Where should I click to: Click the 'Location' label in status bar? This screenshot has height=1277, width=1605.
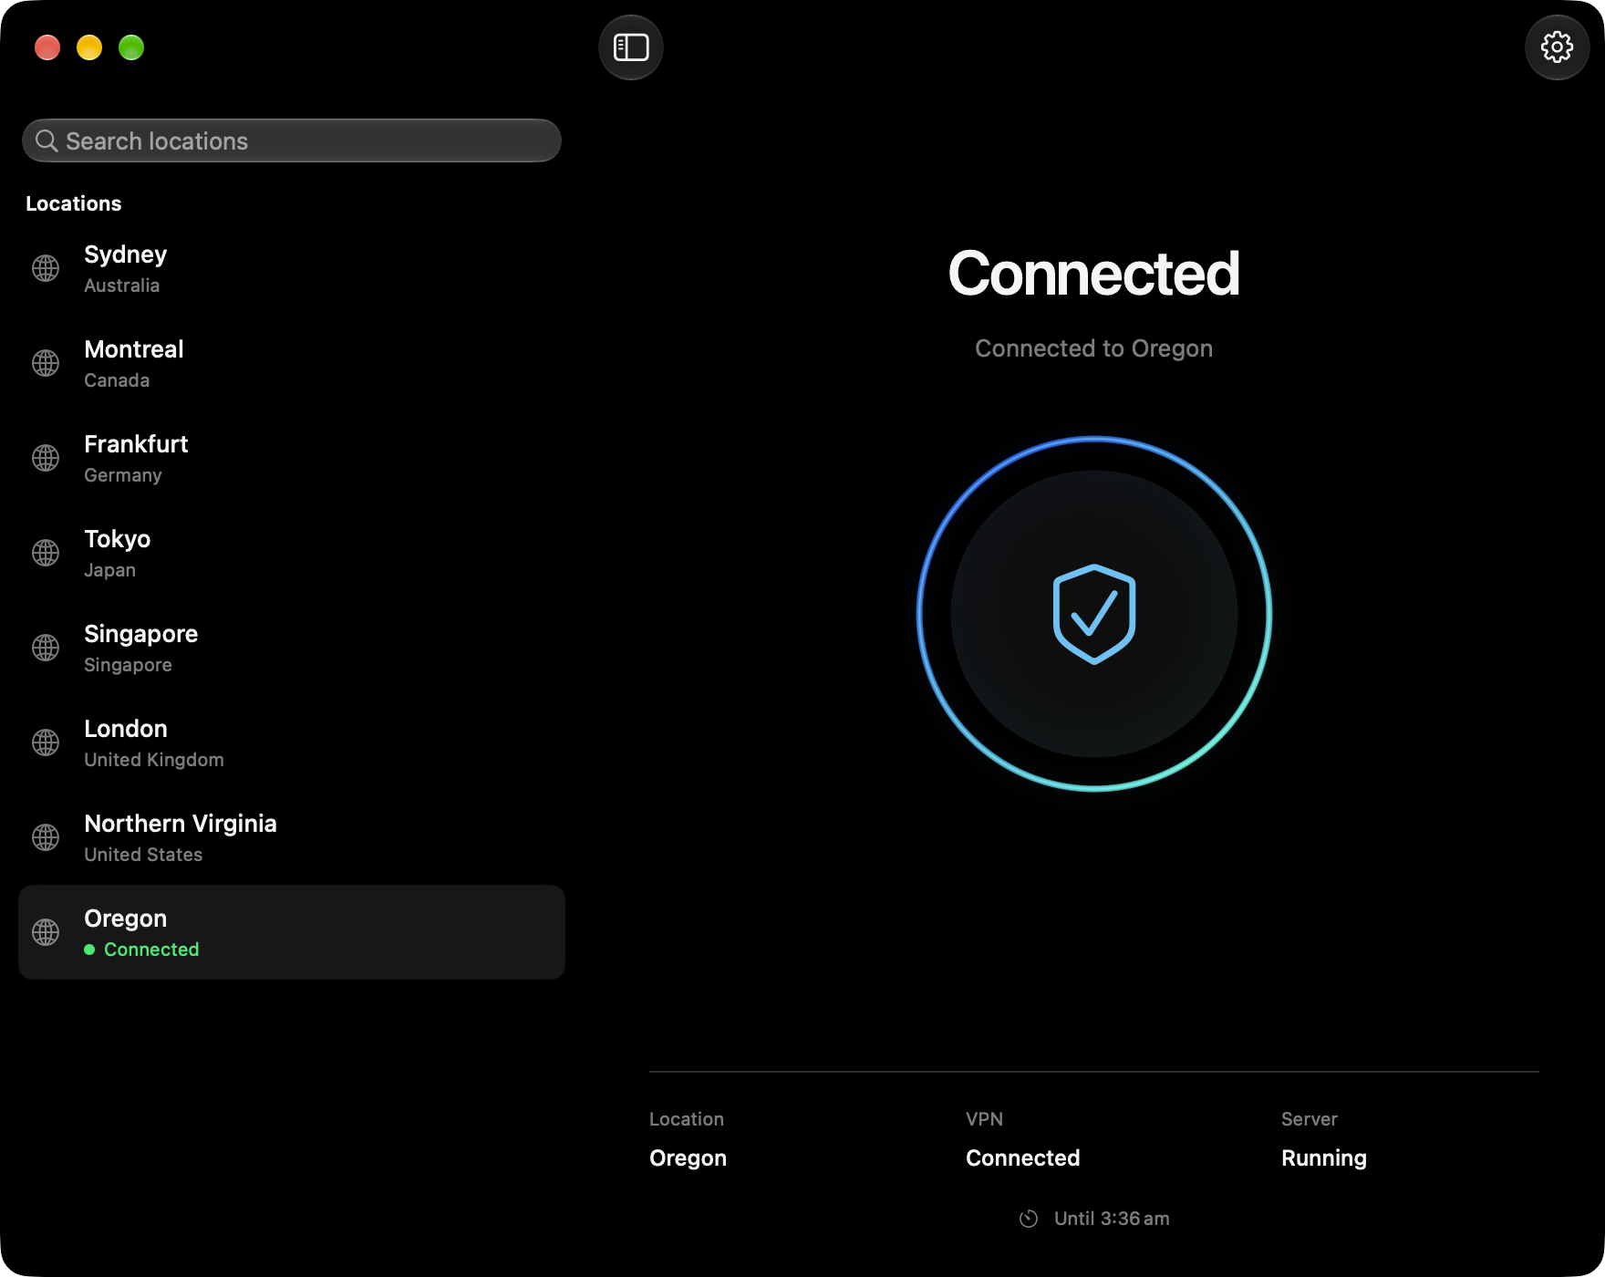coord(687,1119)
